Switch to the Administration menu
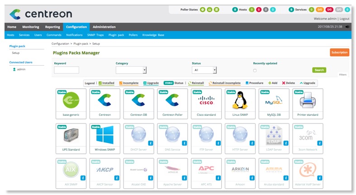 [x=104, y=27]
